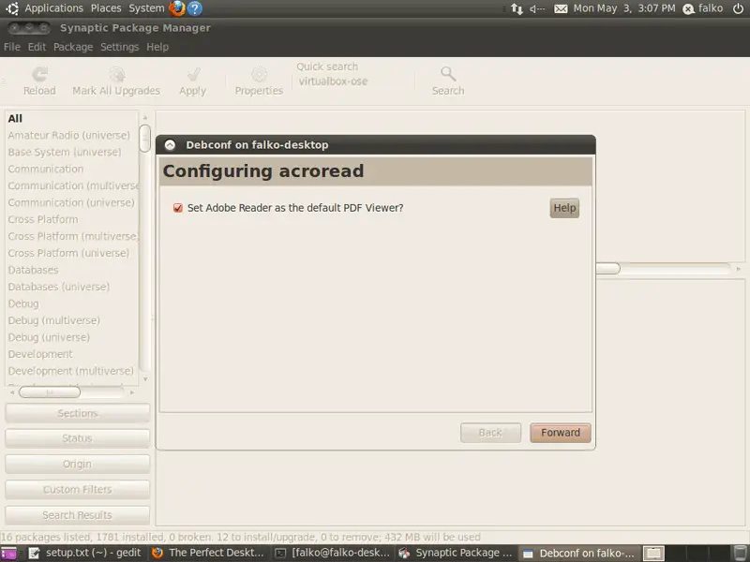Click the Status filter button
This screenshot has width=750, height=562.
click(78, 438)
